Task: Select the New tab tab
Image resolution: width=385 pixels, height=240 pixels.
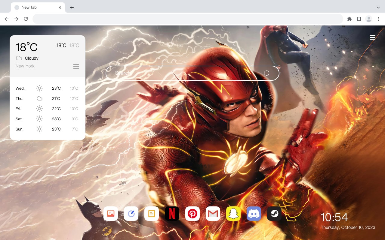Action: pyautogui.click(x=38, y=7)
